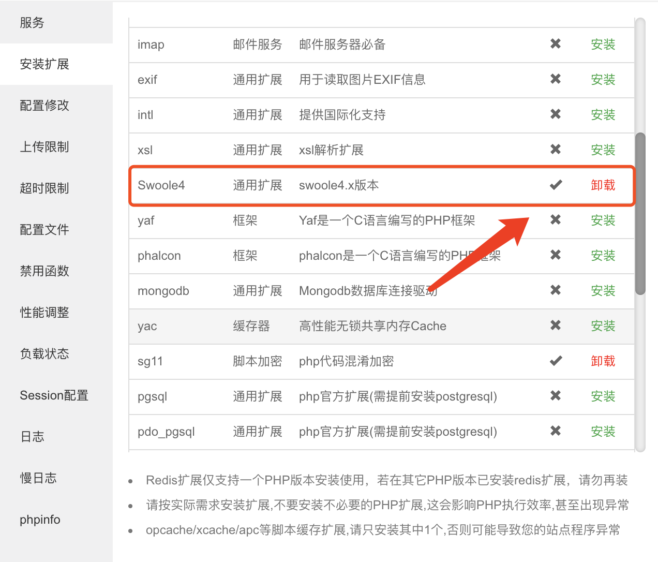Click the check mark icon for sg11
The height and width of the screenshot is (562, 658).
(x=556, y=361)
